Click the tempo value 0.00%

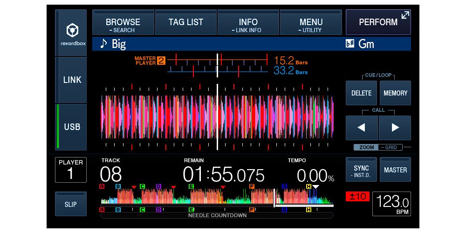point(315,176)
